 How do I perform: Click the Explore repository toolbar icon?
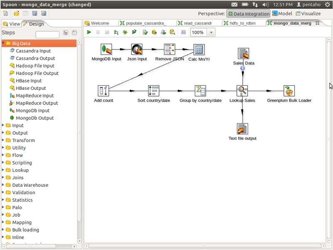coord(25,13)
